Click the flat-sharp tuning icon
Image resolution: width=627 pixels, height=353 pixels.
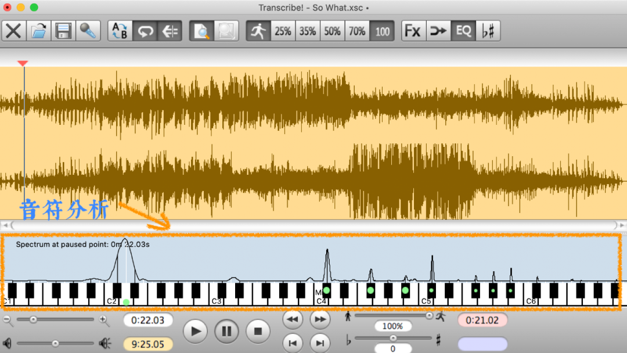pos(488,31)
